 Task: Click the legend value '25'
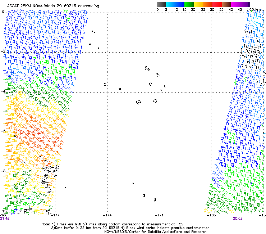pyautogui.click(x=203, y=9)
